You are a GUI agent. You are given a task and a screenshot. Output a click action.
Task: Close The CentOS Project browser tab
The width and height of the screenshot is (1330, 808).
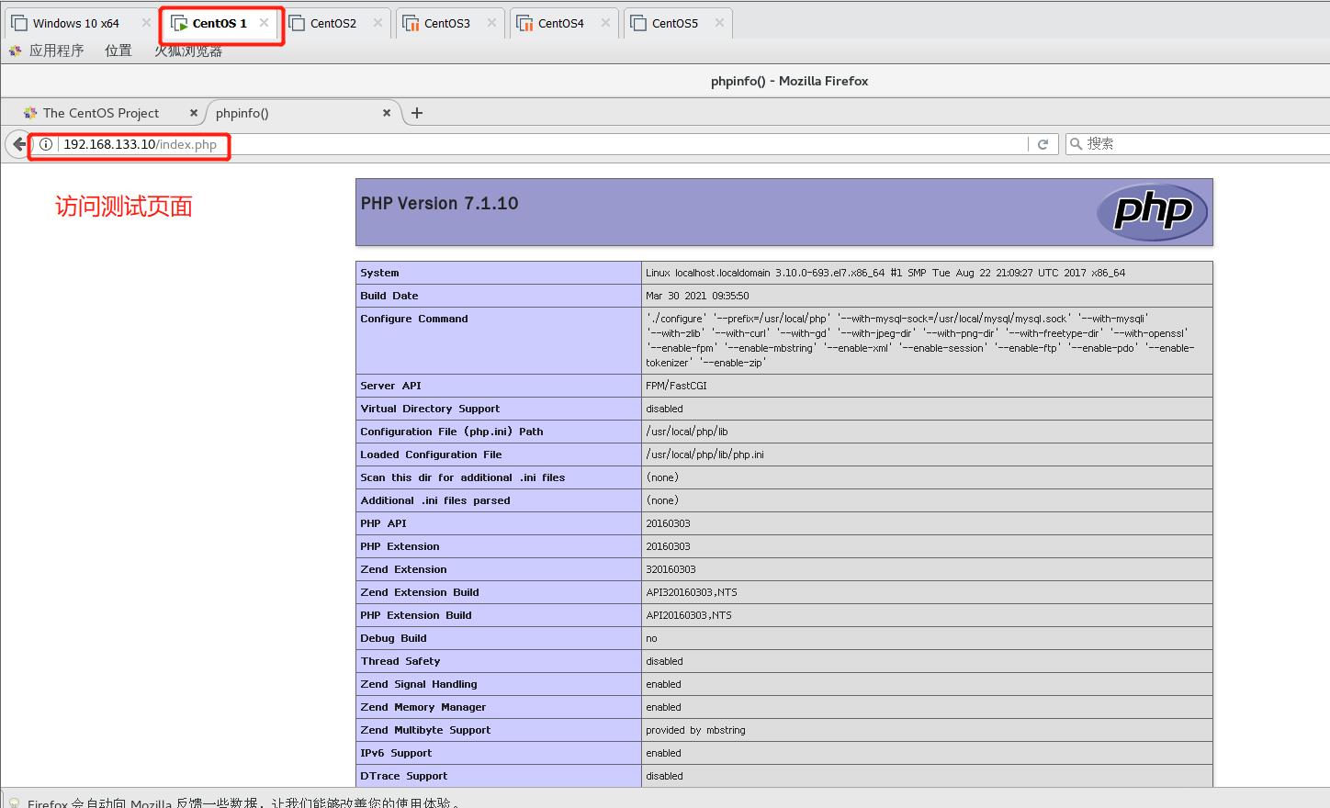click(194, 113)
